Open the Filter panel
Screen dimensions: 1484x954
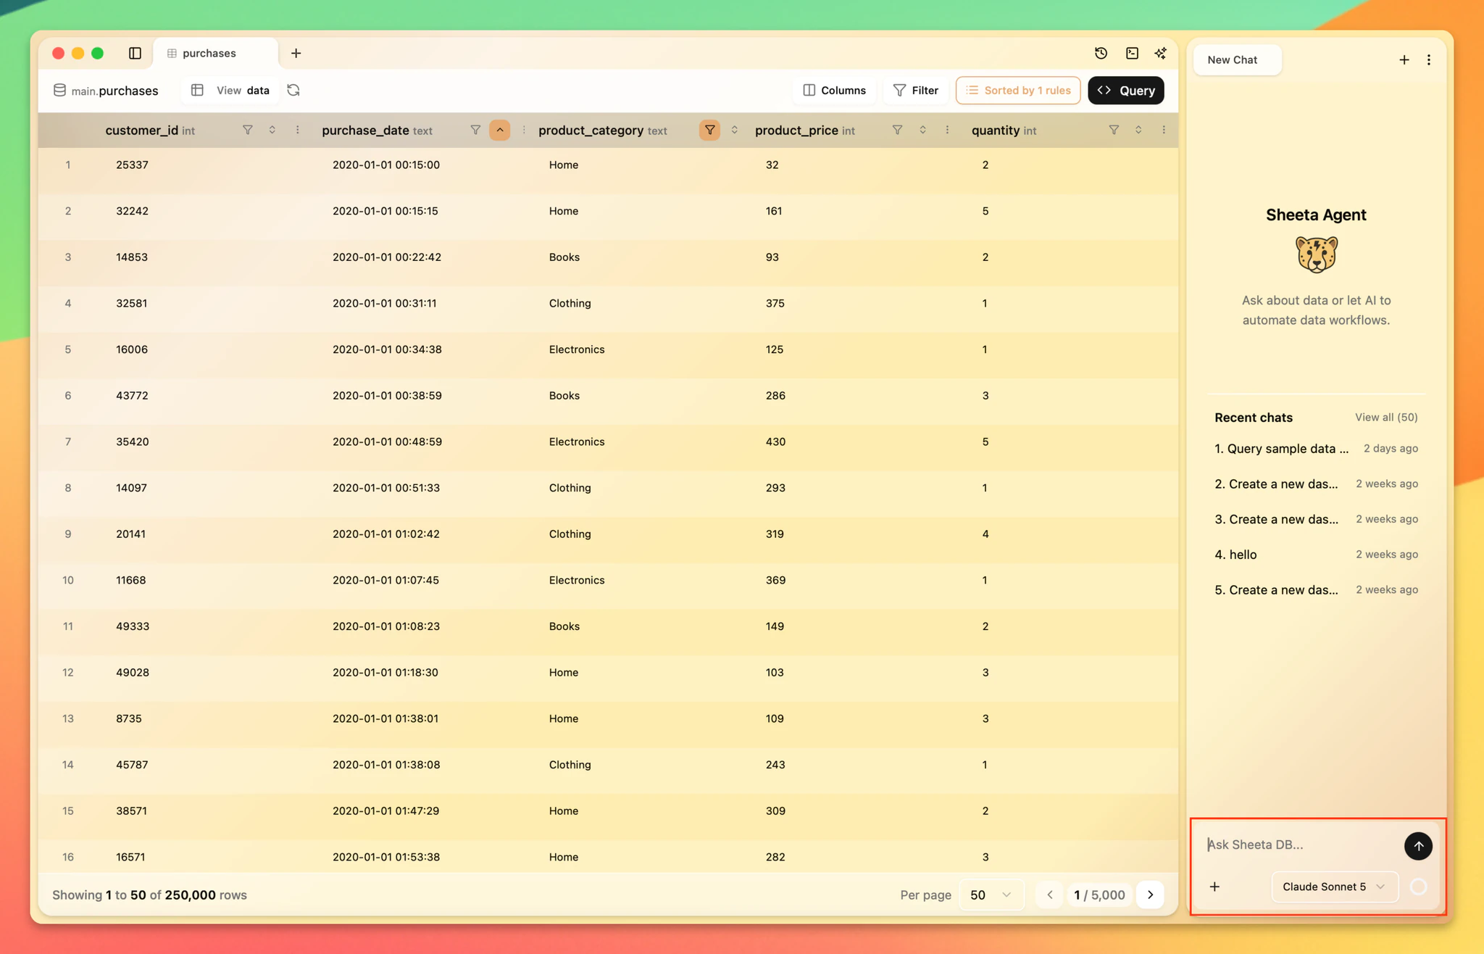pyautogui.click(x=916, y=90)
